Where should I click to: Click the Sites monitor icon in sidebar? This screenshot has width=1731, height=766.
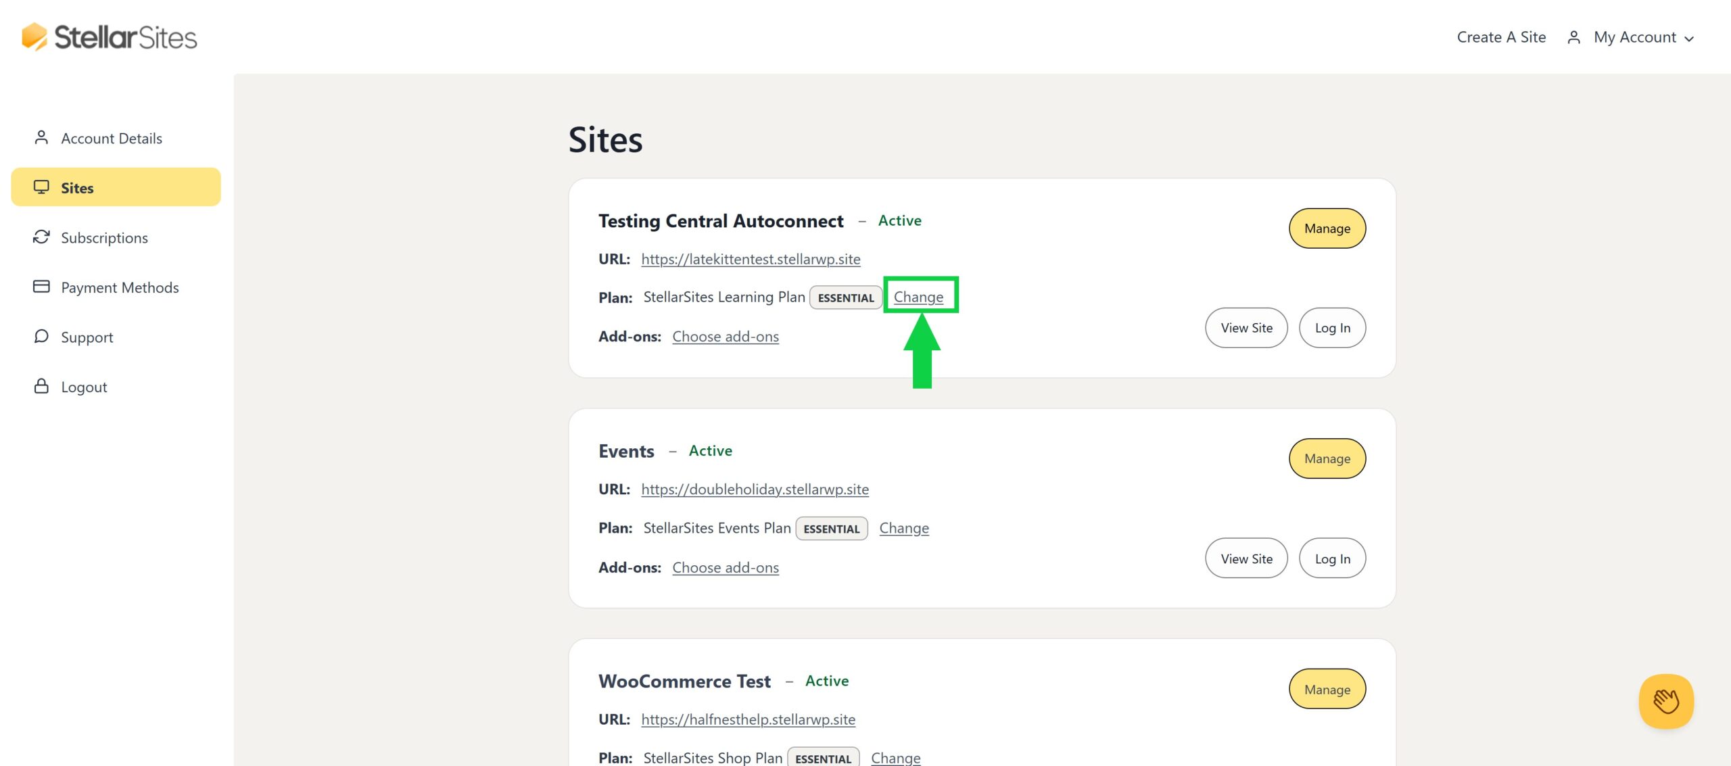tap(41, 187)
